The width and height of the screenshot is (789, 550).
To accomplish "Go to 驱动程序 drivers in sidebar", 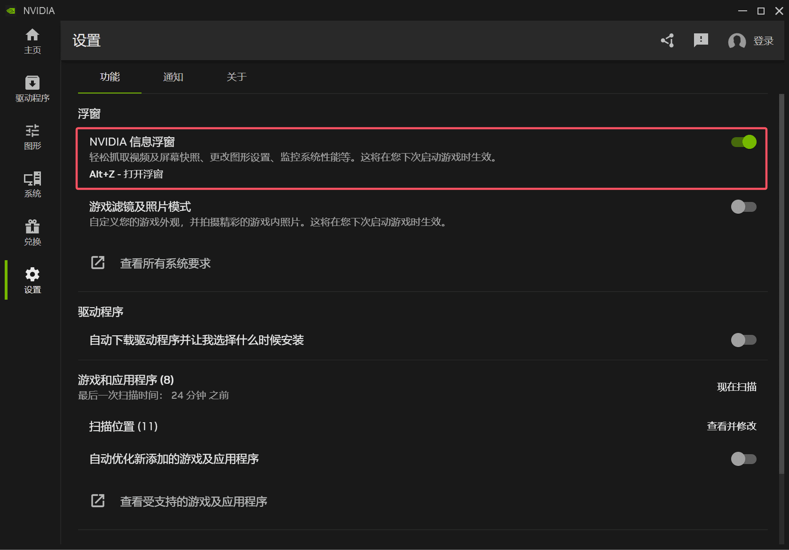I will (x=32, y=89).
